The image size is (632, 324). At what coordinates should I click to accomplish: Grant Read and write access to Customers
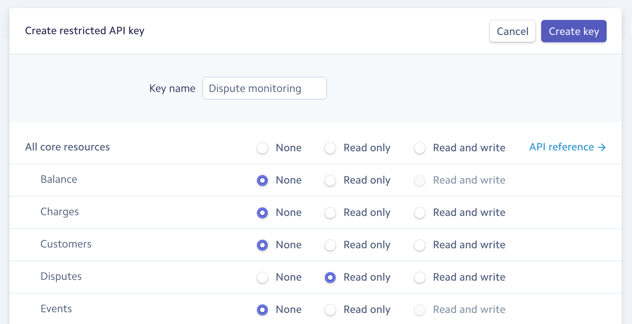point(419,245)
